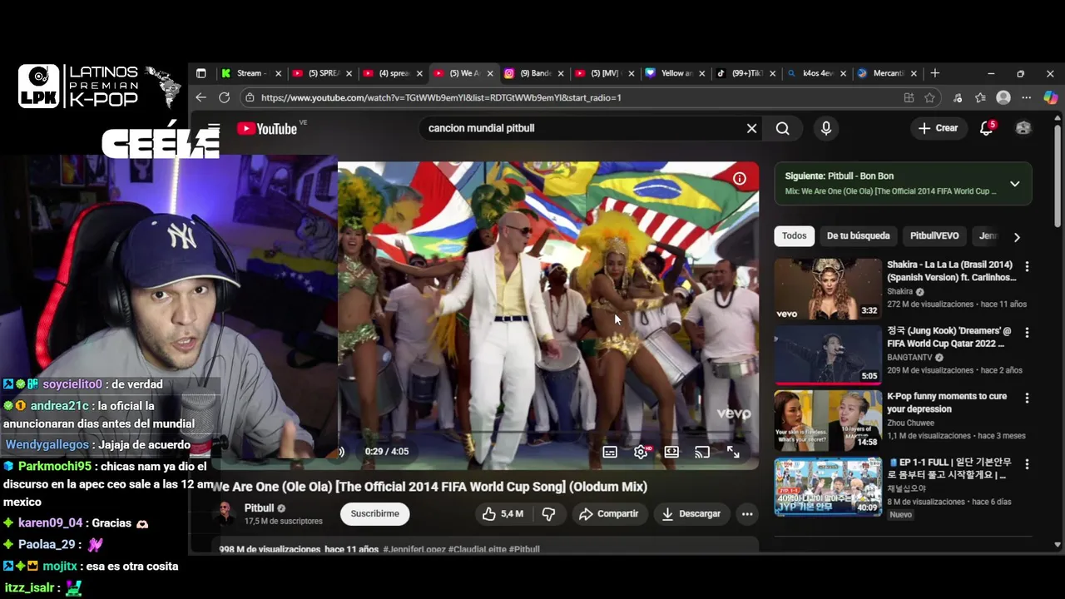The width and height of the screenshot is (1065, 599).
Task: Select the Todos filter chip
Action: [794, 236]
